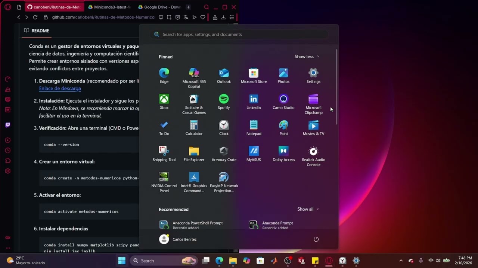Open Opera downloads panel

tap(223, 17)
